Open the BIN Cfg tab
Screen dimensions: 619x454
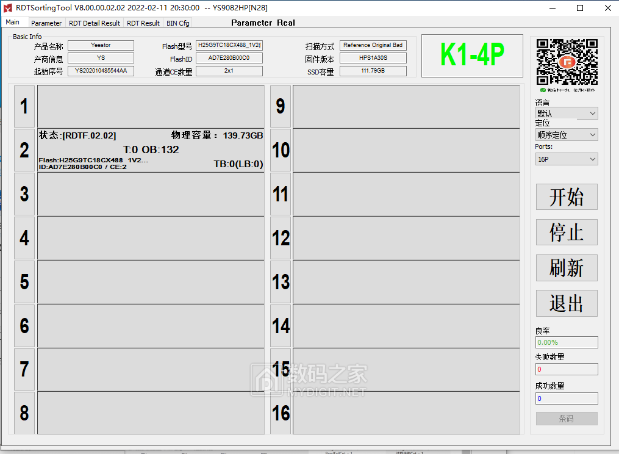pyautogui.click(x=177, y=23)
